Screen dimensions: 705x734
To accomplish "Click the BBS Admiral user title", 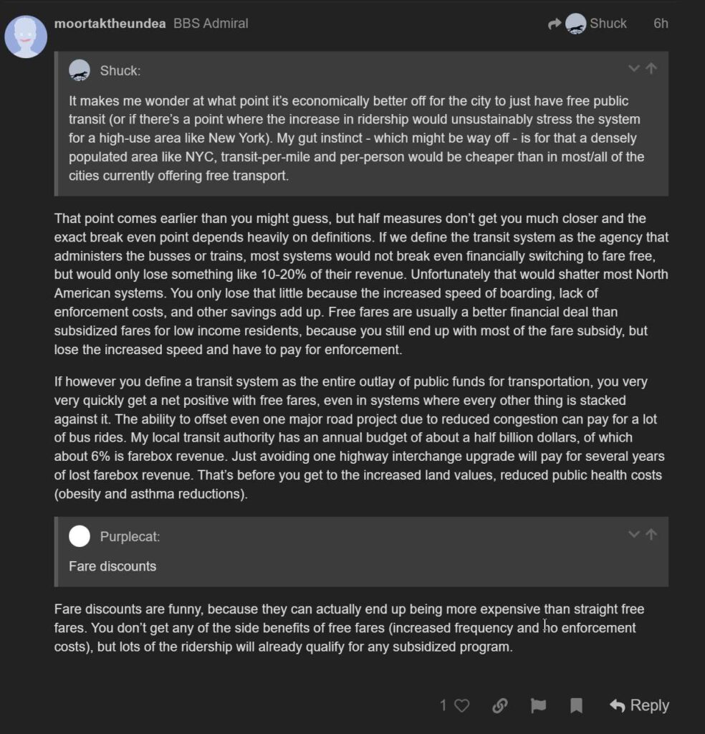I will pyautogui.click(x=211, y=24).
